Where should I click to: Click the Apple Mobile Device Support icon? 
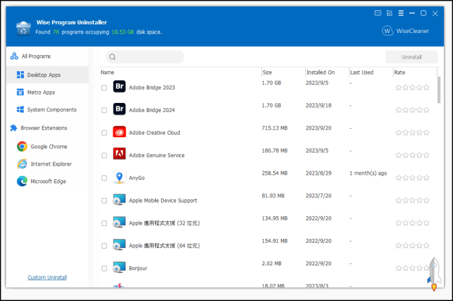(x=119, y=199)
